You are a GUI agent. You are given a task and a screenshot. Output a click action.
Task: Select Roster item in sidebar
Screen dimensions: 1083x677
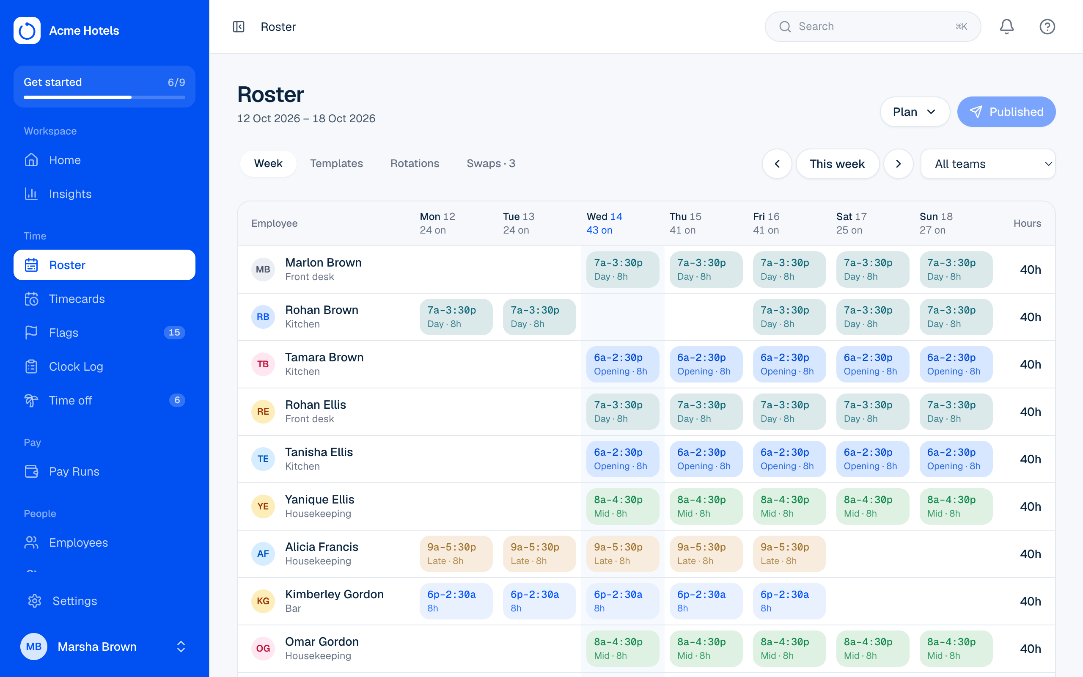pyautogui.click(x=104, y=265)
